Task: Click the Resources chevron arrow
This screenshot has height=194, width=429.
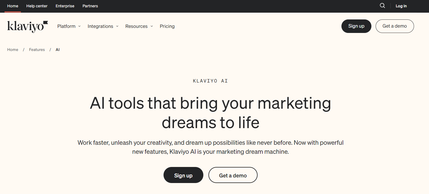Action: click(x=152, y=26)
